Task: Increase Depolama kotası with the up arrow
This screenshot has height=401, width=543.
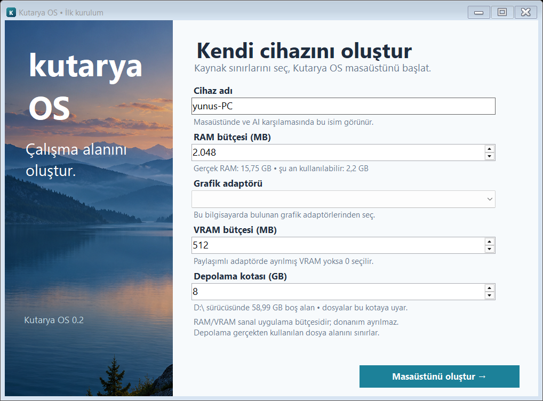Action: tap(489, 288)
